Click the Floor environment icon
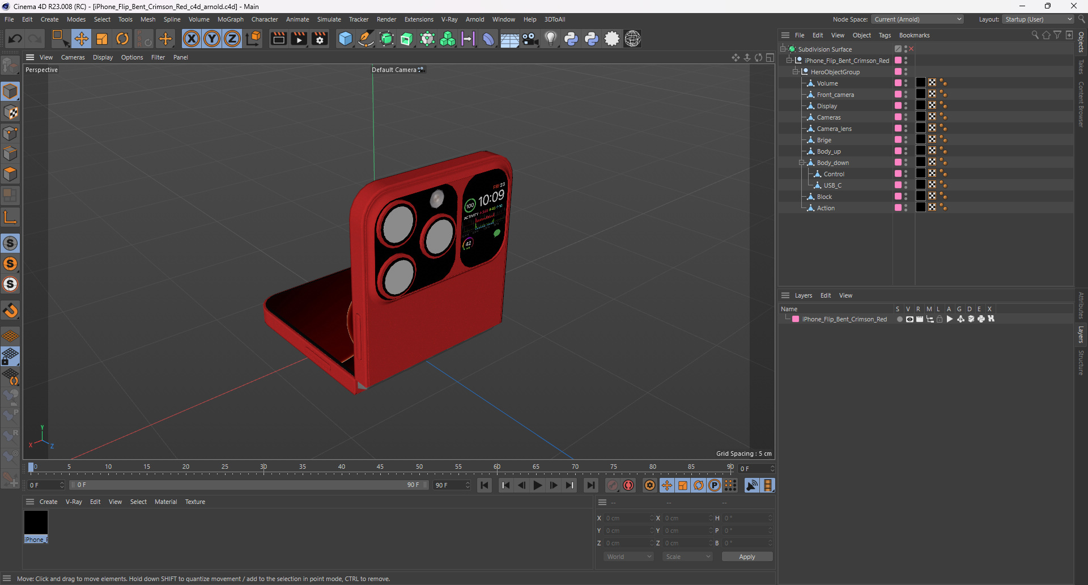The height and width of the screenshot is (585, 1088). coord(509,39)
